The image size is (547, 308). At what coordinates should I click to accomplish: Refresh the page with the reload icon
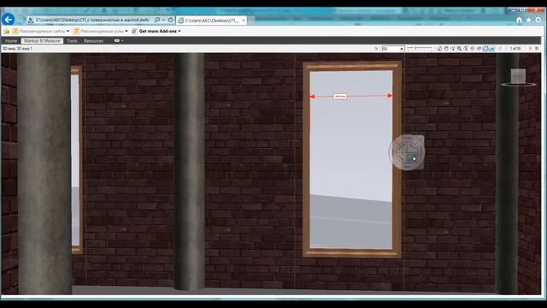click(x=171, y=20)
